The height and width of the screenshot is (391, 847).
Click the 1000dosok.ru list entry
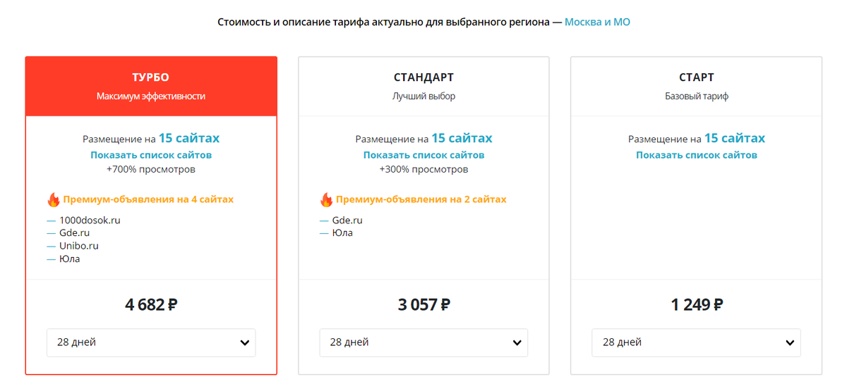click(x=90, y=220)
